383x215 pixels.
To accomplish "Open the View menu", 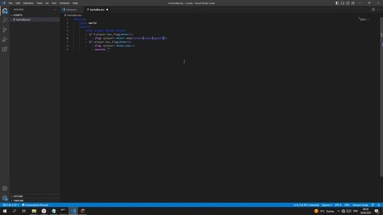I will [39, 3].
